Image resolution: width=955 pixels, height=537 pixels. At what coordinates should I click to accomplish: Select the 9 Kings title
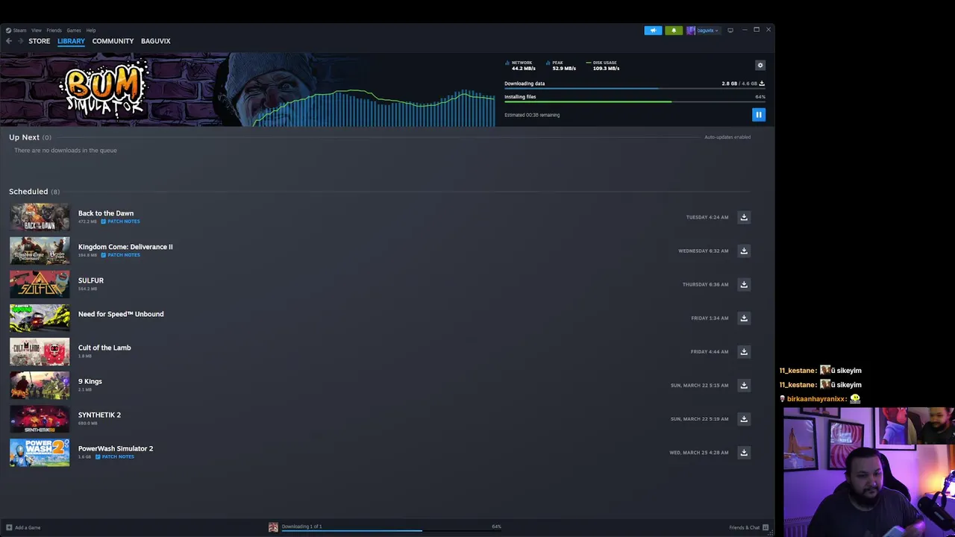point(90,381)
